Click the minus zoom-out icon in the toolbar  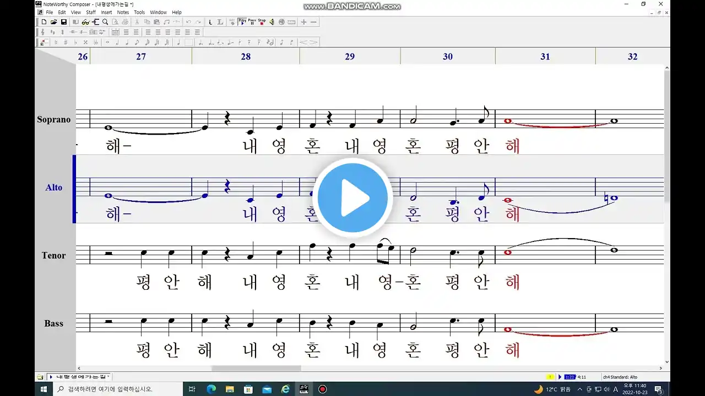pyautogui.click(x=313, y=22)
